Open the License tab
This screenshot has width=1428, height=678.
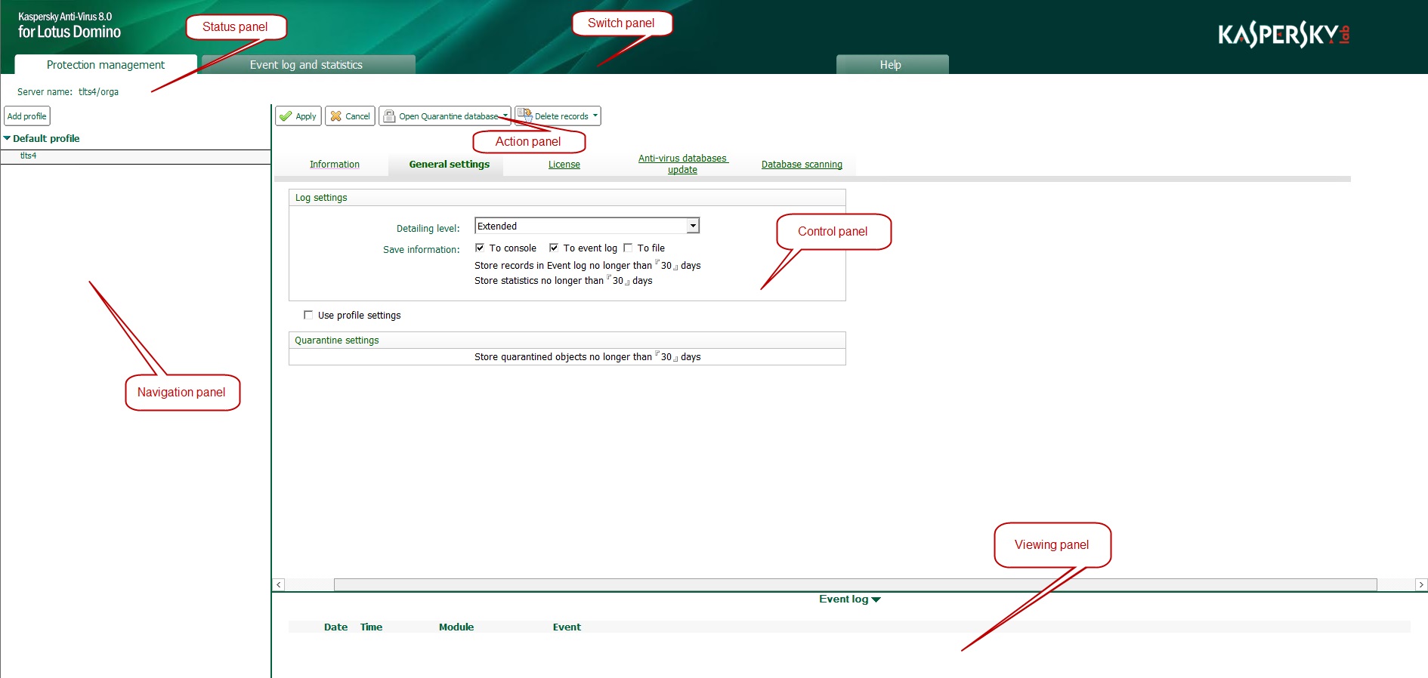tap(564, 165)
